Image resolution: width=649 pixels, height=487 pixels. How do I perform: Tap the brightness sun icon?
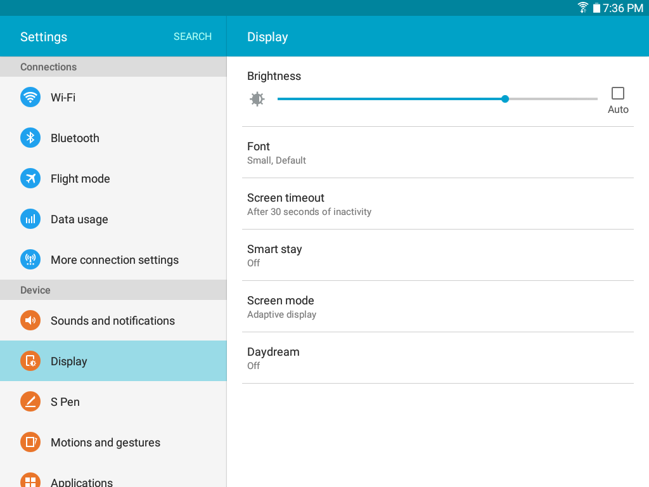click(x=257, y=99)
